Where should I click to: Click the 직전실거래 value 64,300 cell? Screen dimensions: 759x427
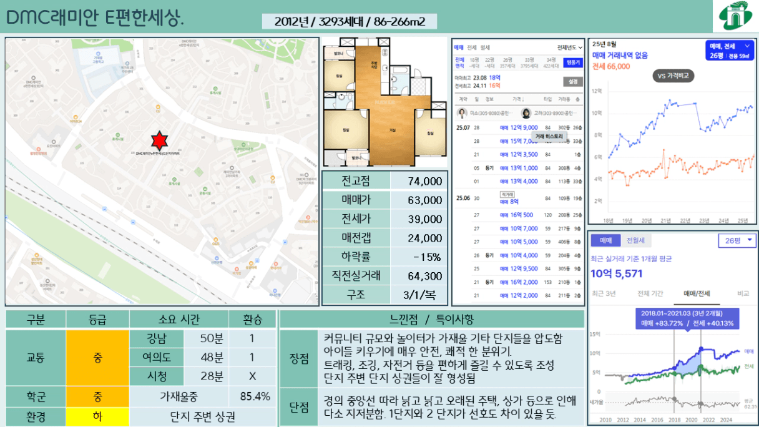pyautogui.click(x=419, y=276)
